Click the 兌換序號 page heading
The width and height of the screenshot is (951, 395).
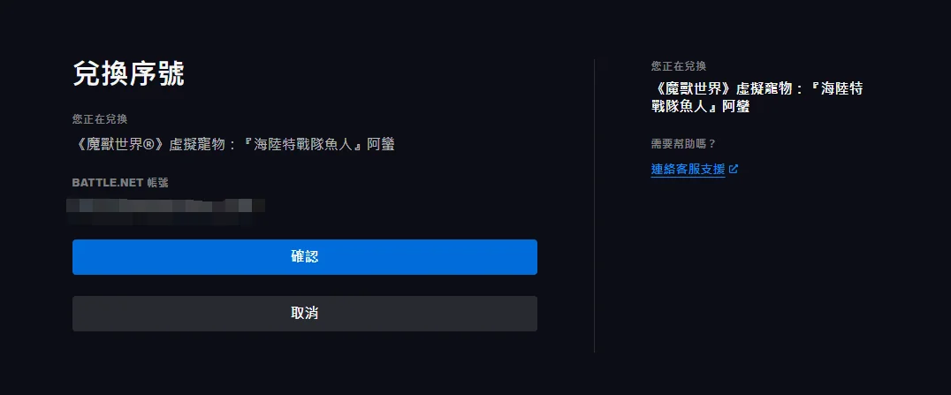(x=128, y=74)
